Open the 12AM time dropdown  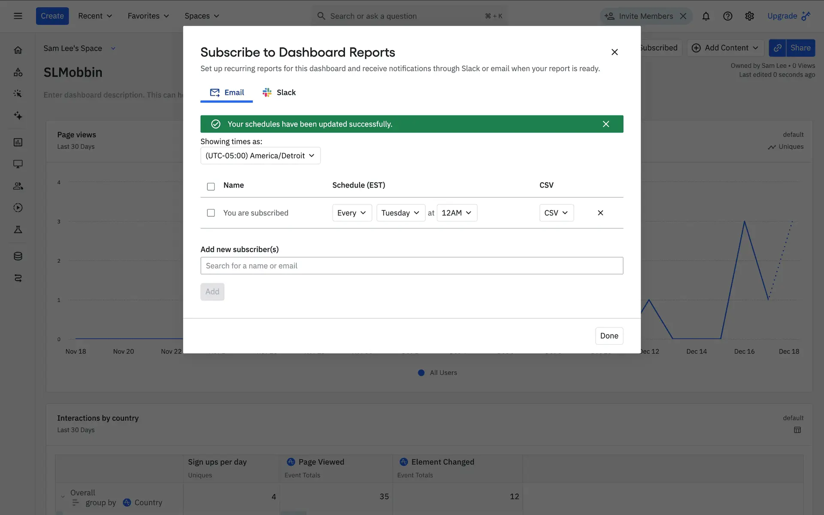[x=456, y=213]
